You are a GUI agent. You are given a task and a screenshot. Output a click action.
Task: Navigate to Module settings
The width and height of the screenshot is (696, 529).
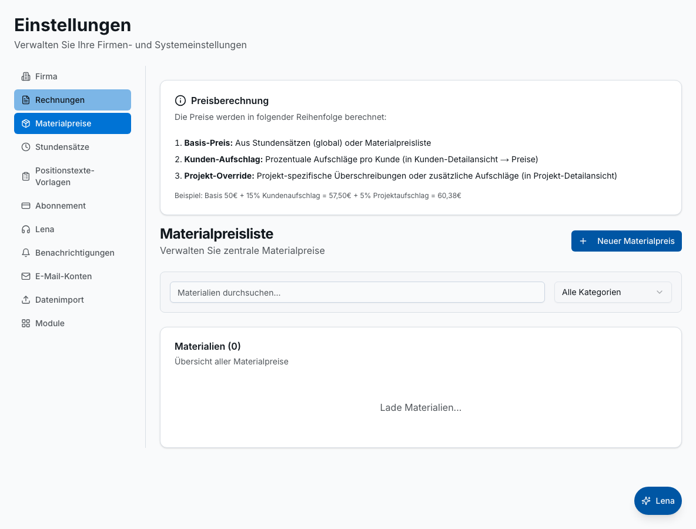click(x=72, y=323)
